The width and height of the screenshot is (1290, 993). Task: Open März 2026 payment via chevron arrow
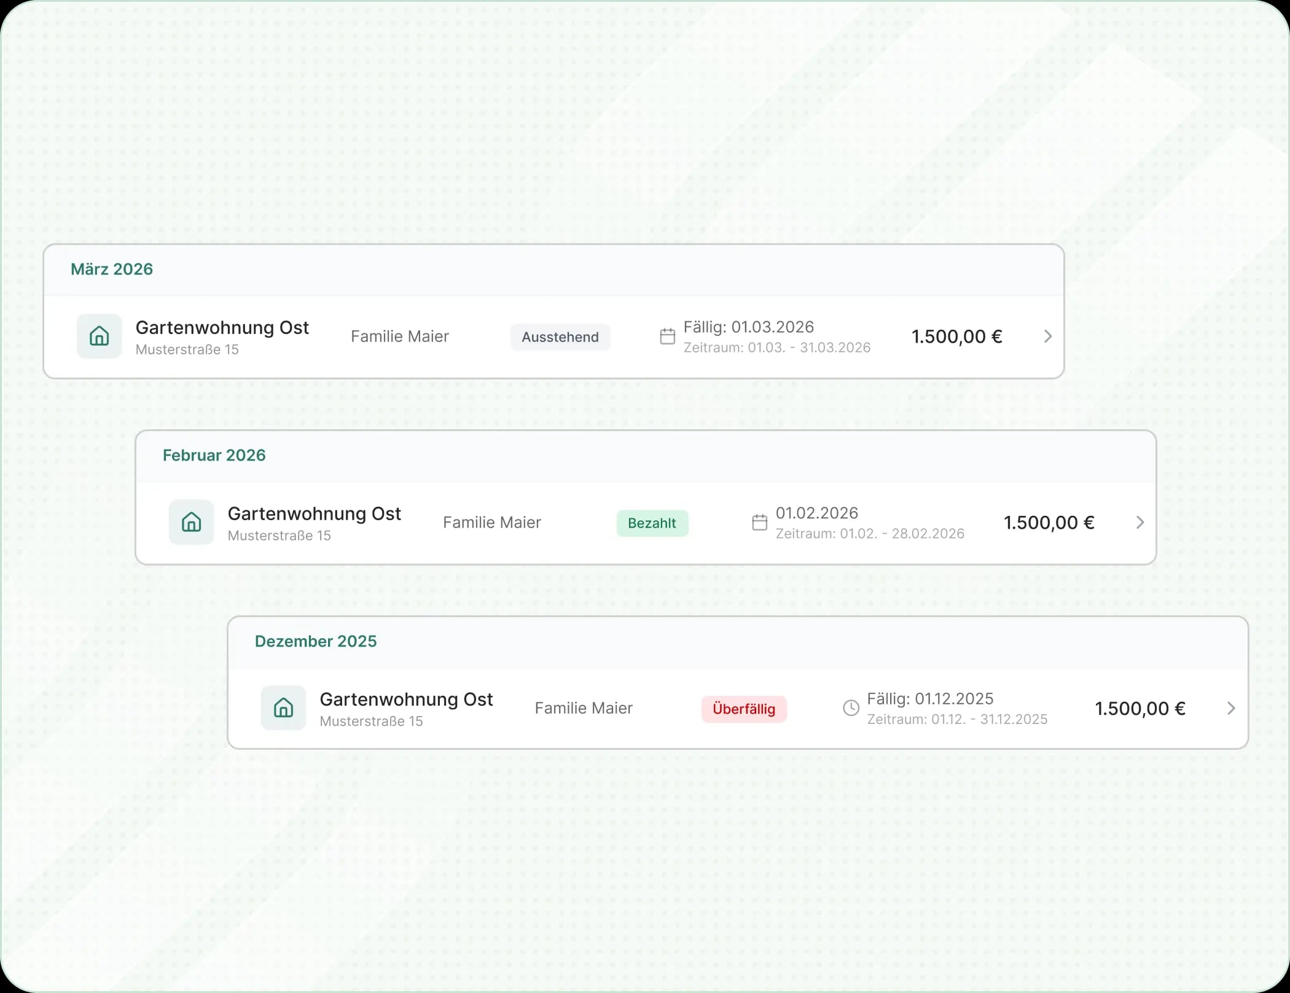(x=1048, y=337)
